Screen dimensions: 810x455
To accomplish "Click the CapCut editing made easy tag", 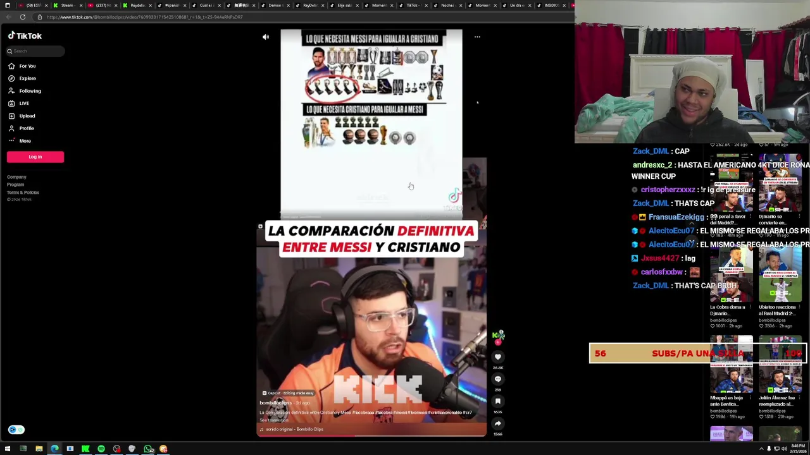I will (288, 393).
